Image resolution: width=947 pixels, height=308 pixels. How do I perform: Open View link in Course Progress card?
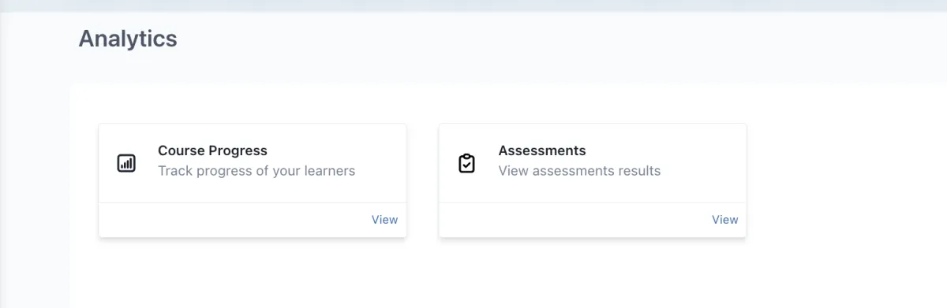pos(384,220)
